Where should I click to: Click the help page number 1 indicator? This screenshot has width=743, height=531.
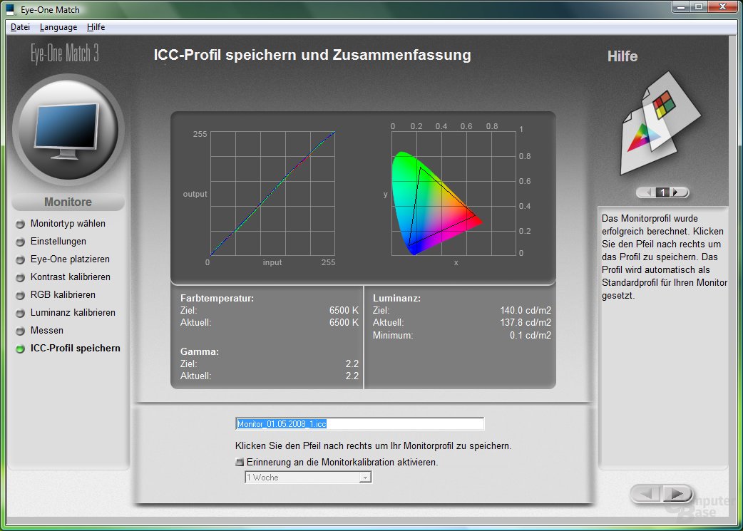coord(663,192)
